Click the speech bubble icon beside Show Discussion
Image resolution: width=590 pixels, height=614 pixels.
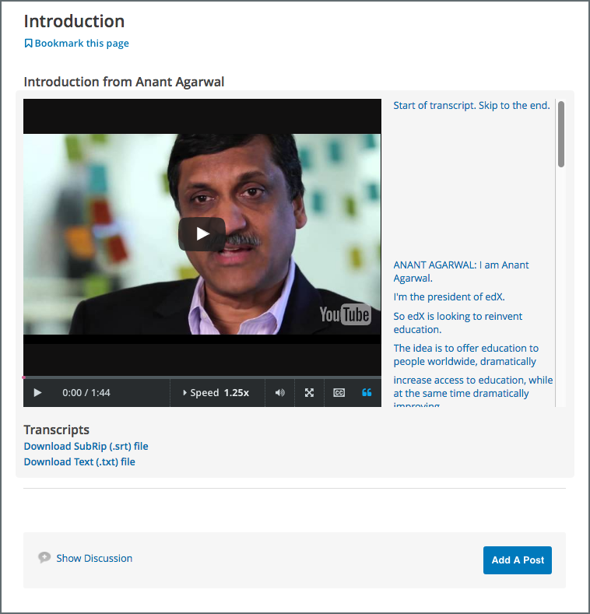pyautogui.click(x=44, y=558)
